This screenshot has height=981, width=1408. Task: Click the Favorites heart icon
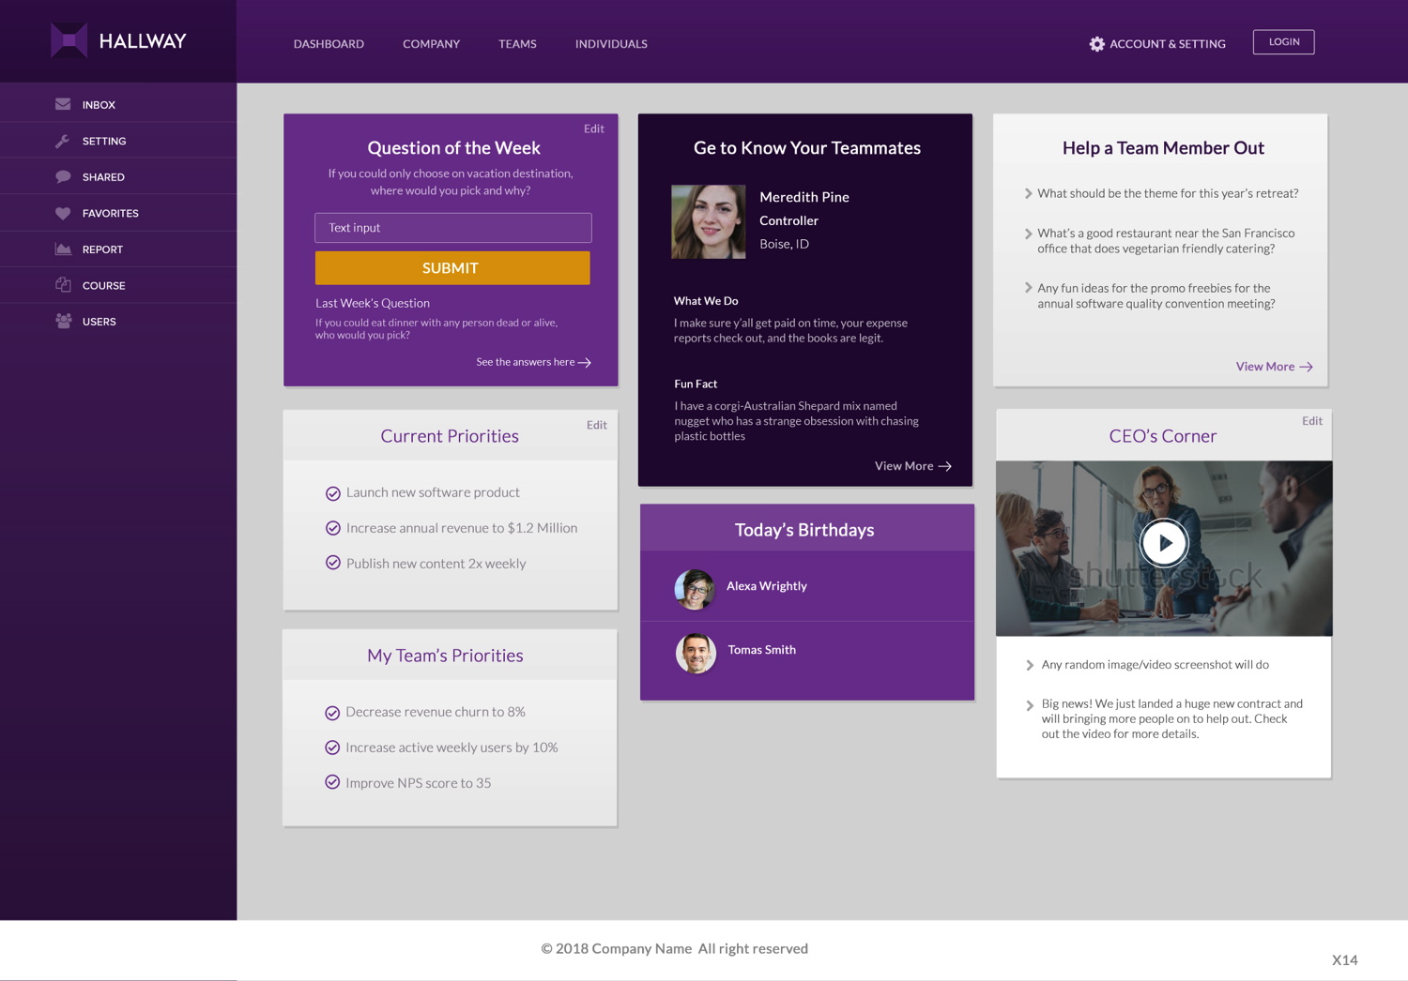62,213
